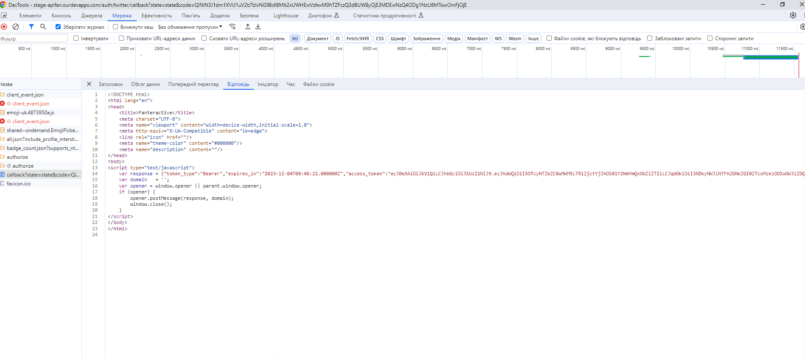Filter by Документ type

[317, 39]
